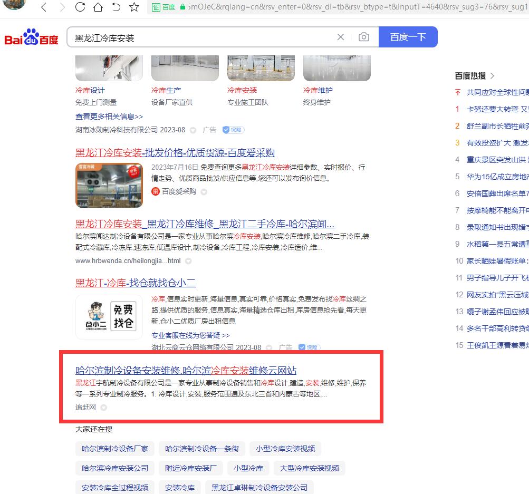The height and width of the screenshot is (494, 529).
Task: Open the 百度热搜 heading
Action: click(x=470, y=76)
